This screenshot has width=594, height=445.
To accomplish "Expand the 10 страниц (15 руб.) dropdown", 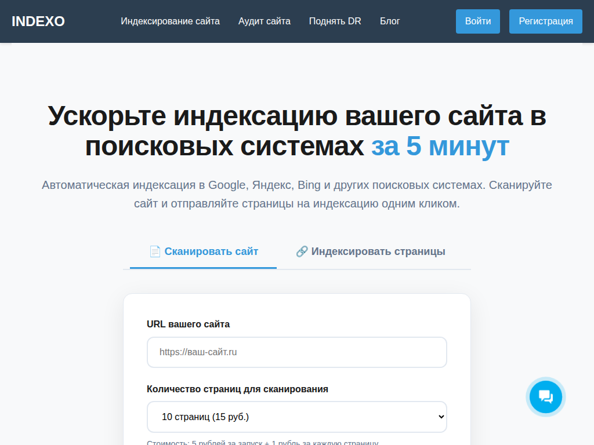I will click(x=297, y=417).
